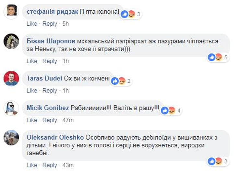The image size is (240, 171).
Task: Reply to Taras Dudei's comment
Action: (50, 91)
